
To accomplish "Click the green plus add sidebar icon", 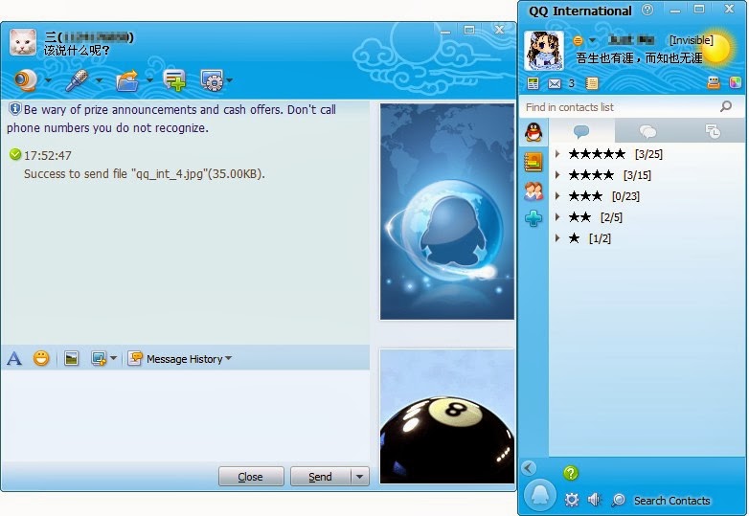I will [533, 218].
